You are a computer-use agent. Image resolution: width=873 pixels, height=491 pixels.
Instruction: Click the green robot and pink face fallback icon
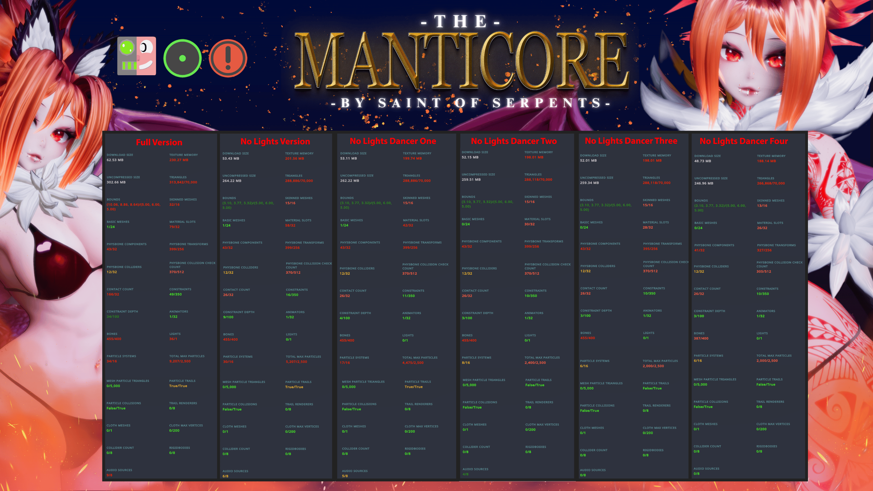[x=137, y=56]
